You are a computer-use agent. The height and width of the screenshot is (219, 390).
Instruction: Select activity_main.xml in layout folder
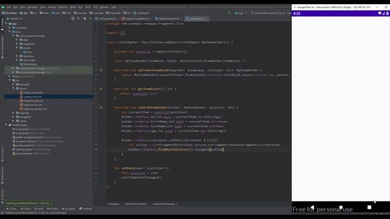coord(31,92)
